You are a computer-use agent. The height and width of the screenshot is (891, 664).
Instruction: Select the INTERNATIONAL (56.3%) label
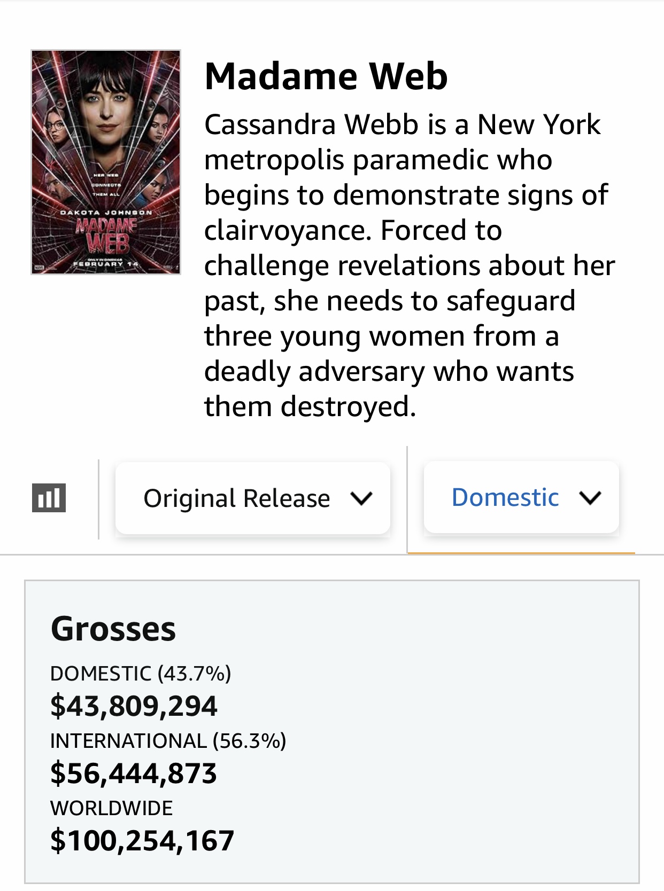[x=168, y=740]
